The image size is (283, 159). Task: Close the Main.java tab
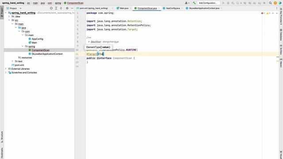click(130, 8)
